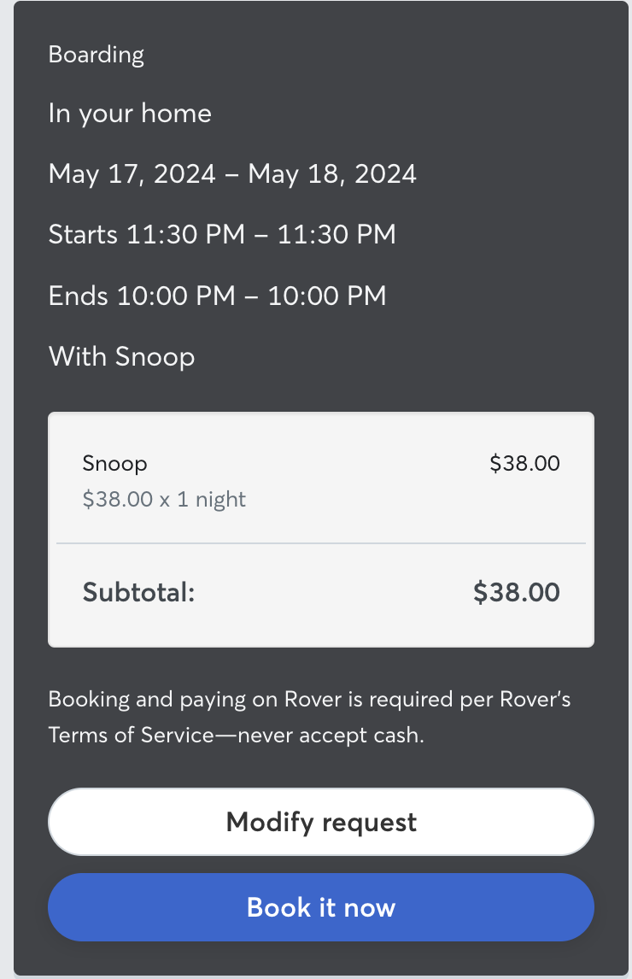Click the Modify request button
The image size is (632, 979).
tap(321, 822)
